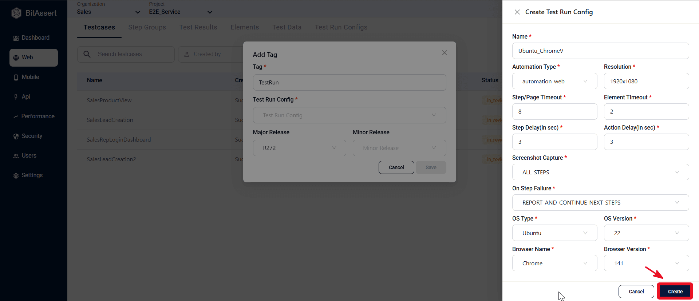Click the Status column header
The width and height of the screenshot is (699, 301).
(x=490, y=80)
